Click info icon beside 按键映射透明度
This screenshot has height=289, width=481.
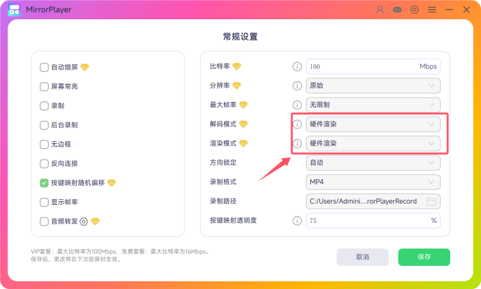(297, 220)
